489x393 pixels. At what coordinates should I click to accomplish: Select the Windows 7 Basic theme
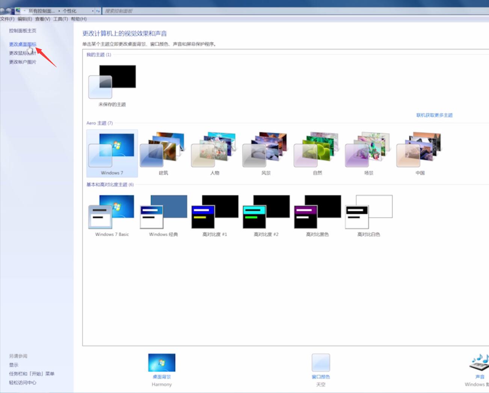click(x=112, y=215)
